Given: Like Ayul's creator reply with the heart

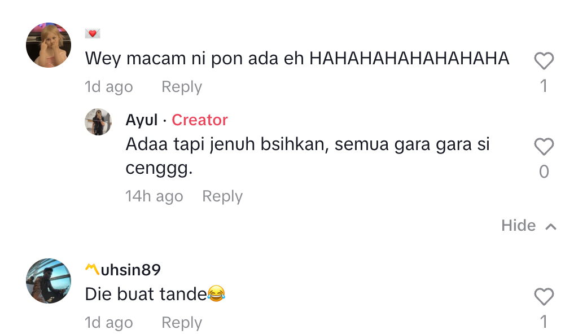Looking at the screenshot, I should (544, 147).
